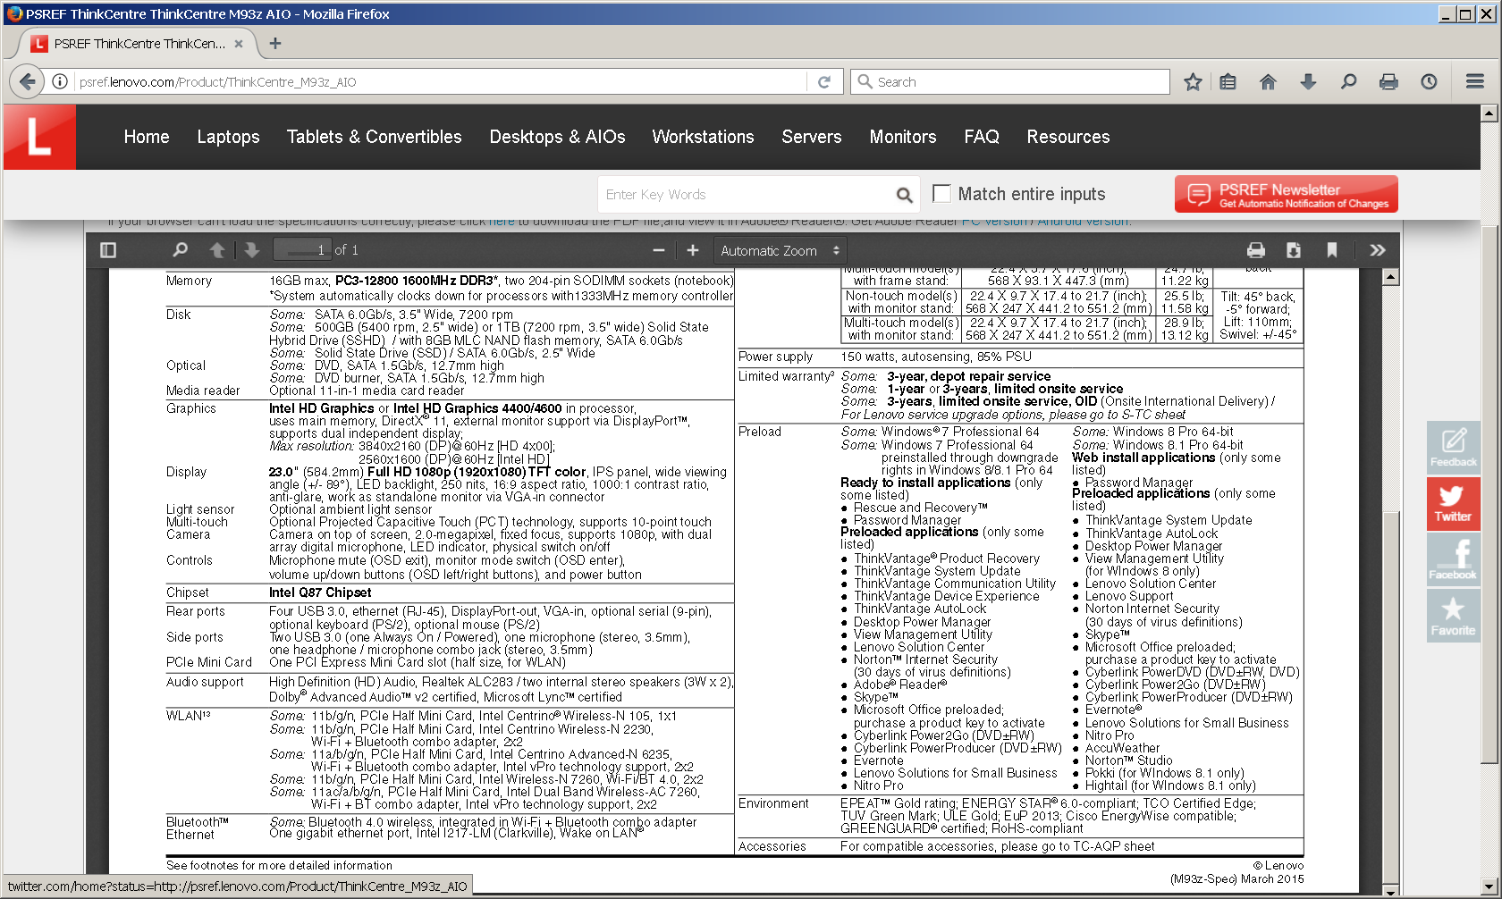The height and width of the screenshot is (899, 1502).
Task: Open the Home menu item
Action: click(147, 137)
